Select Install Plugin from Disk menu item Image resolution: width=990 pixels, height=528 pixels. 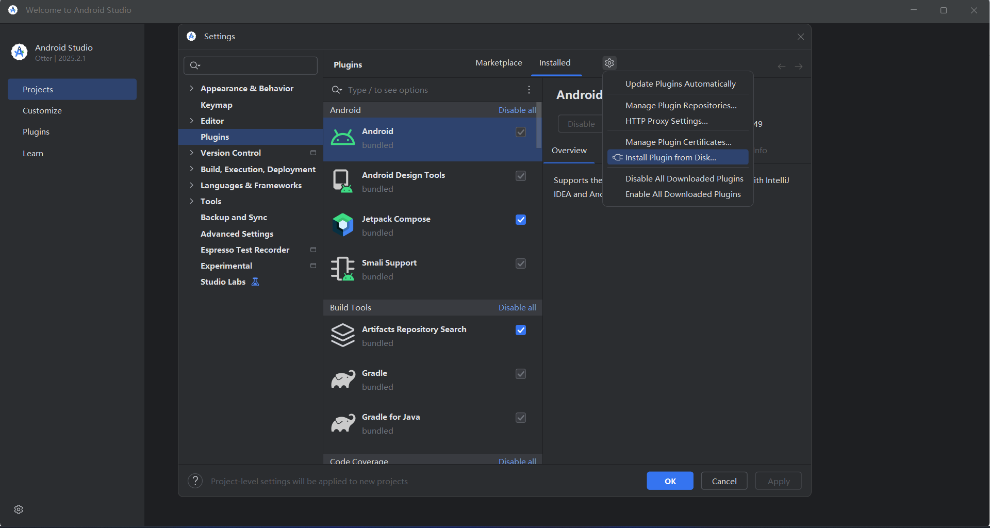coord(670,158)
